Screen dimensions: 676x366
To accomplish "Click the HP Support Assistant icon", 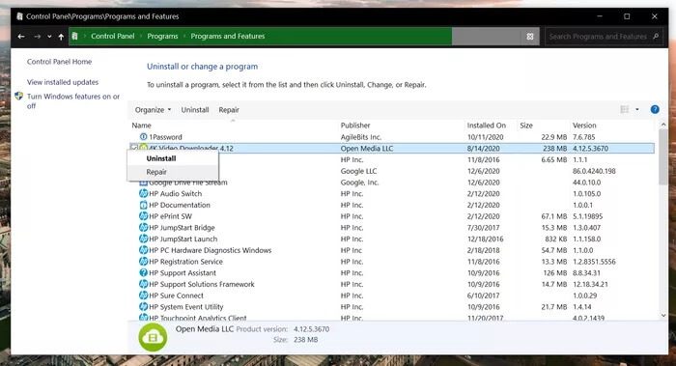I will (x=144, y=272).
